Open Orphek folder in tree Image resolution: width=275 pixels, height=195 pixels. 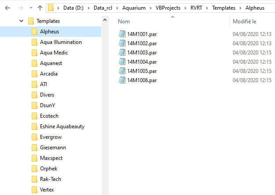(x=48, y=168)
